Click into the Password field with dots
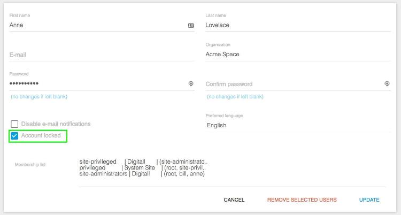 point(97,83)
